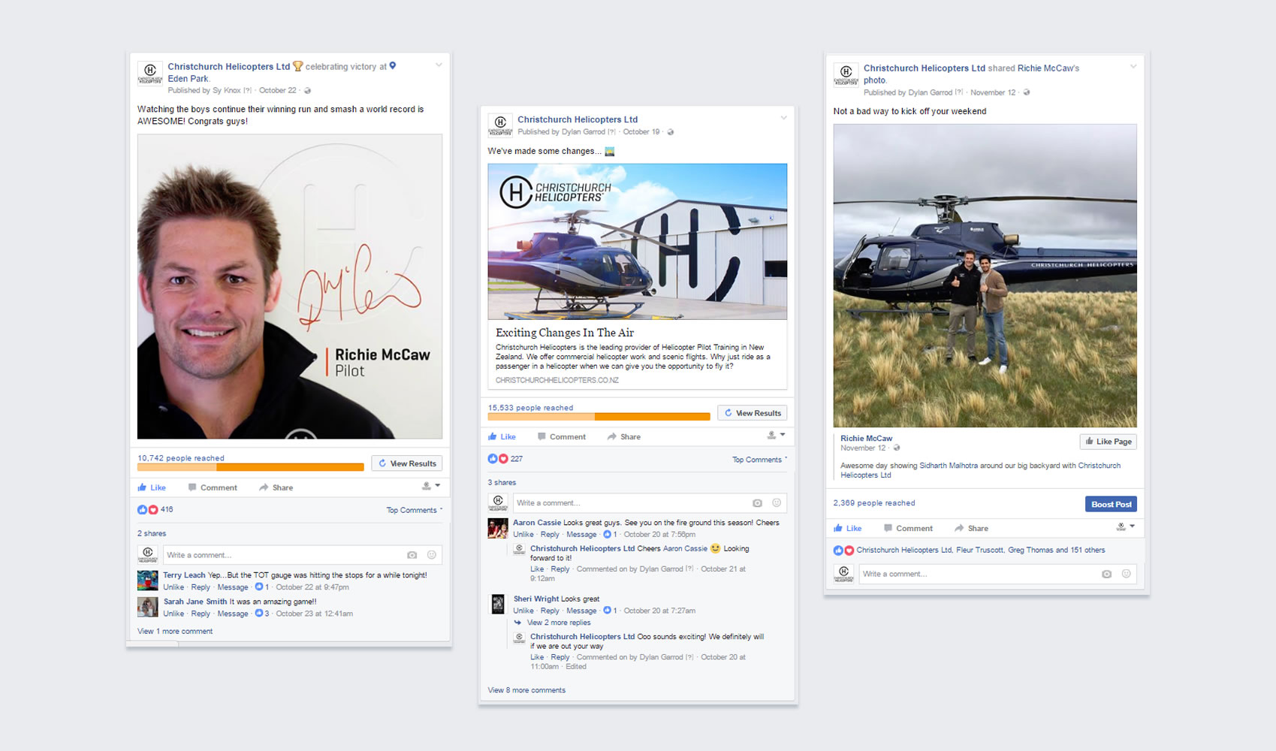Click View Results under 10,742 people reached
1276x751 pixels.
pyautogui.click(x=407, y=463)
